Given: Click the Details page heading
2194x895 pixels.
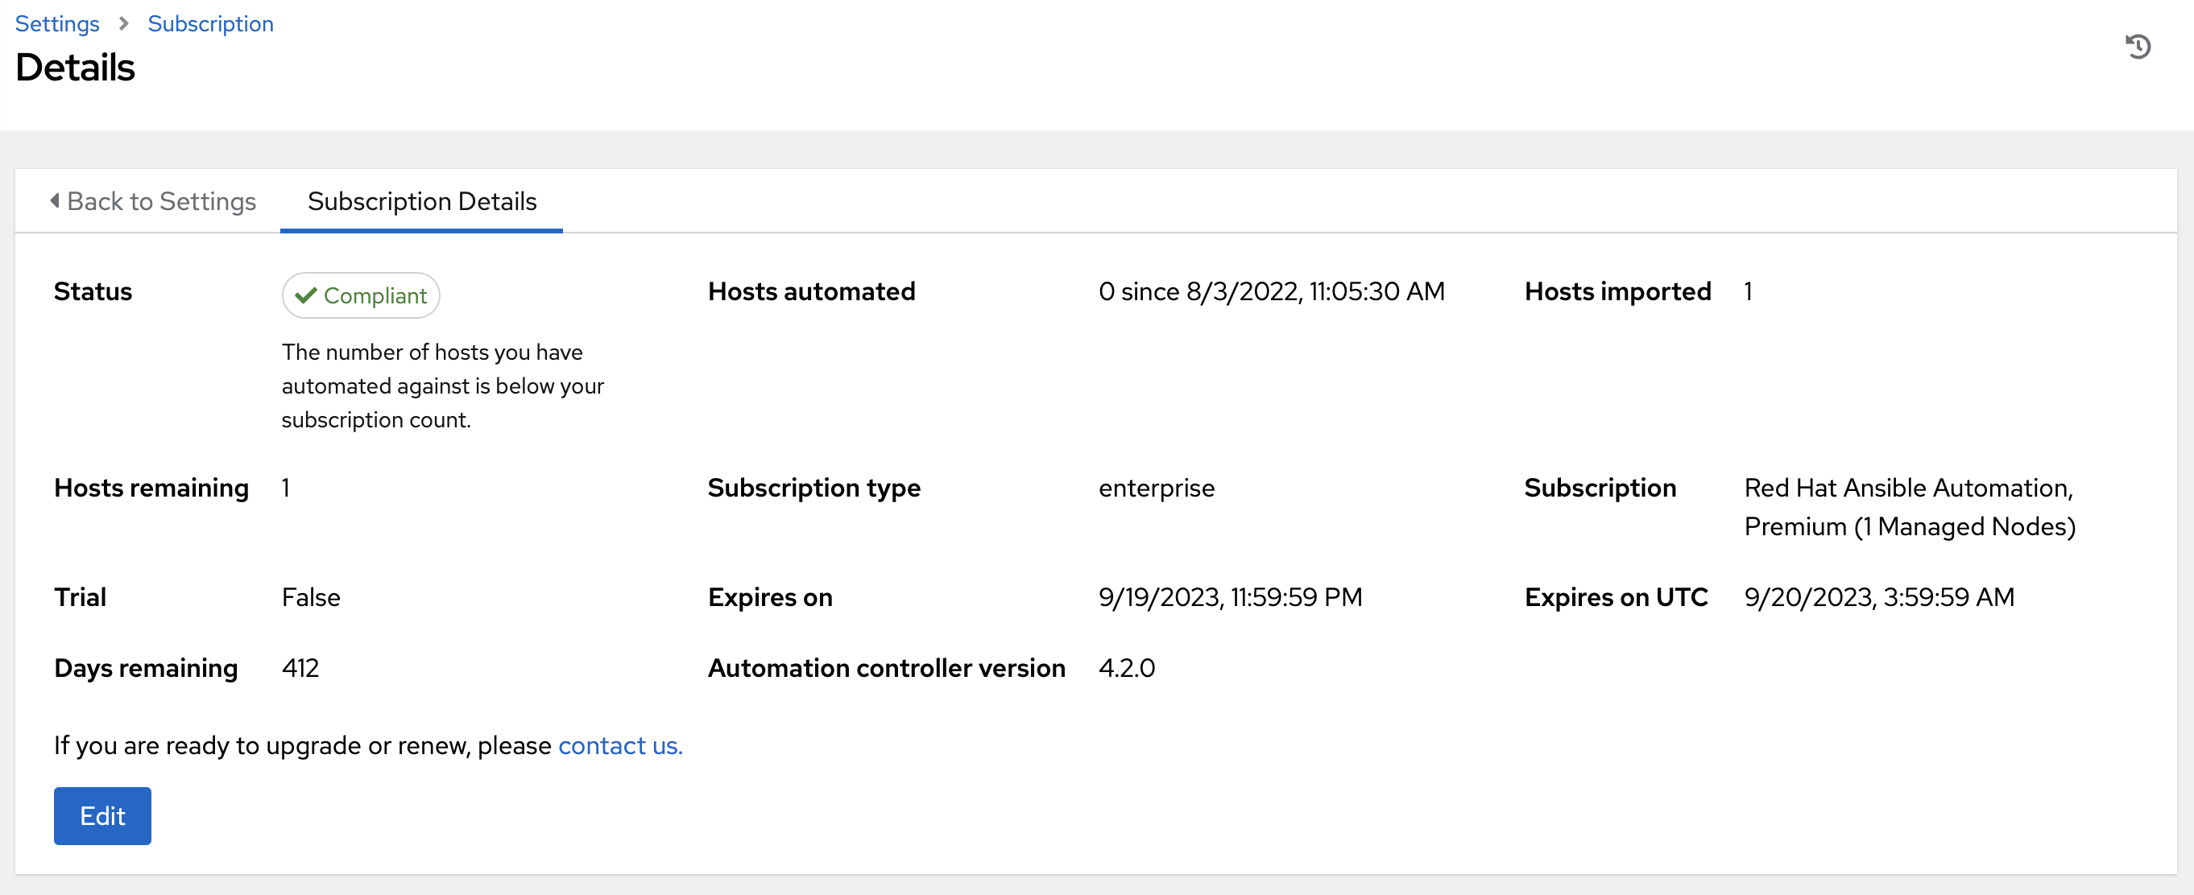Looking at the screenshot, I should tap(75, 68).
